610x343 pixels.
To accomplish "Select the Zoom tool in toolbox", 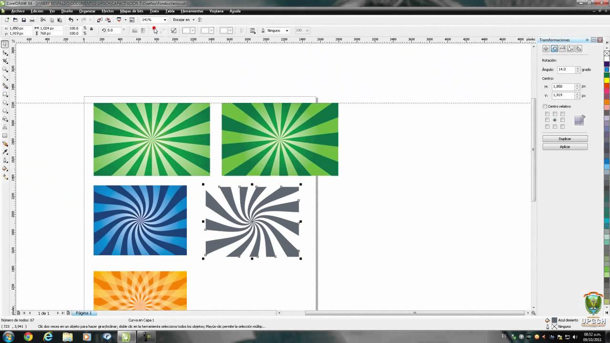I will 5,69.
